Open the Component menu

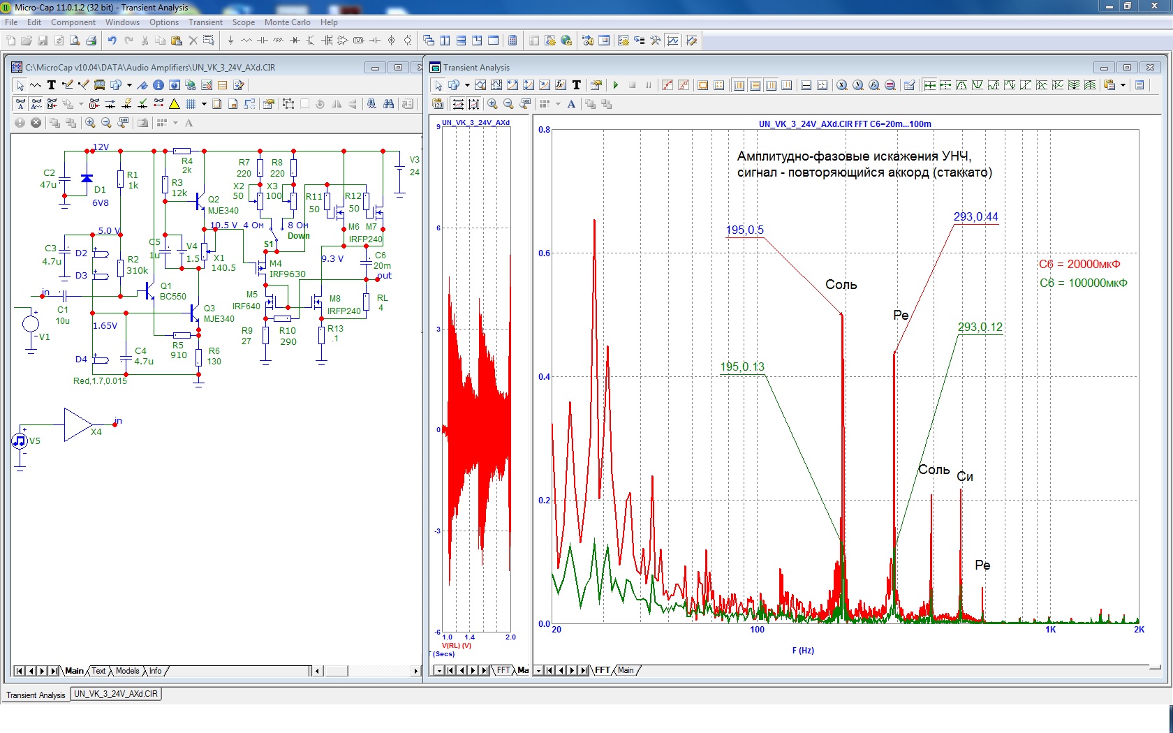coord(73,22)
